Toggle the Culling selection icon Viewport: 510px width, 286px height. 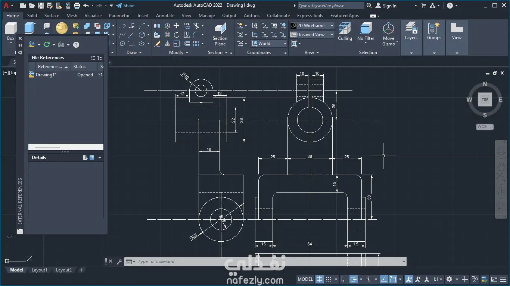click(345, 32)
